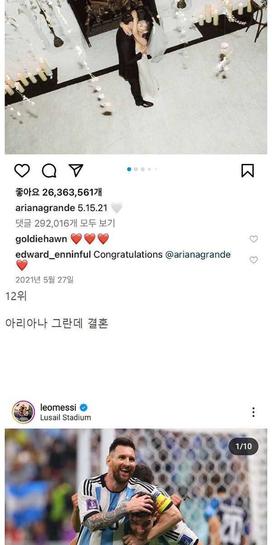Screen dimensions: 272x545
Task: Share post via paper plane icon
Action: point(76,170)
